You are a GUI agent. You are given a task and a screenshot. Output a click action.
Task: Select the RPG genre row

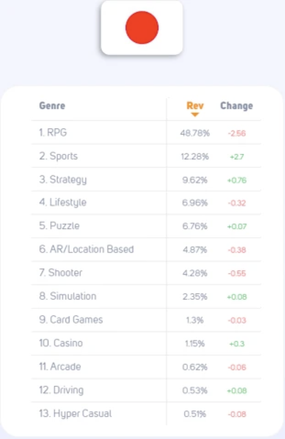[x=146, y=132]
